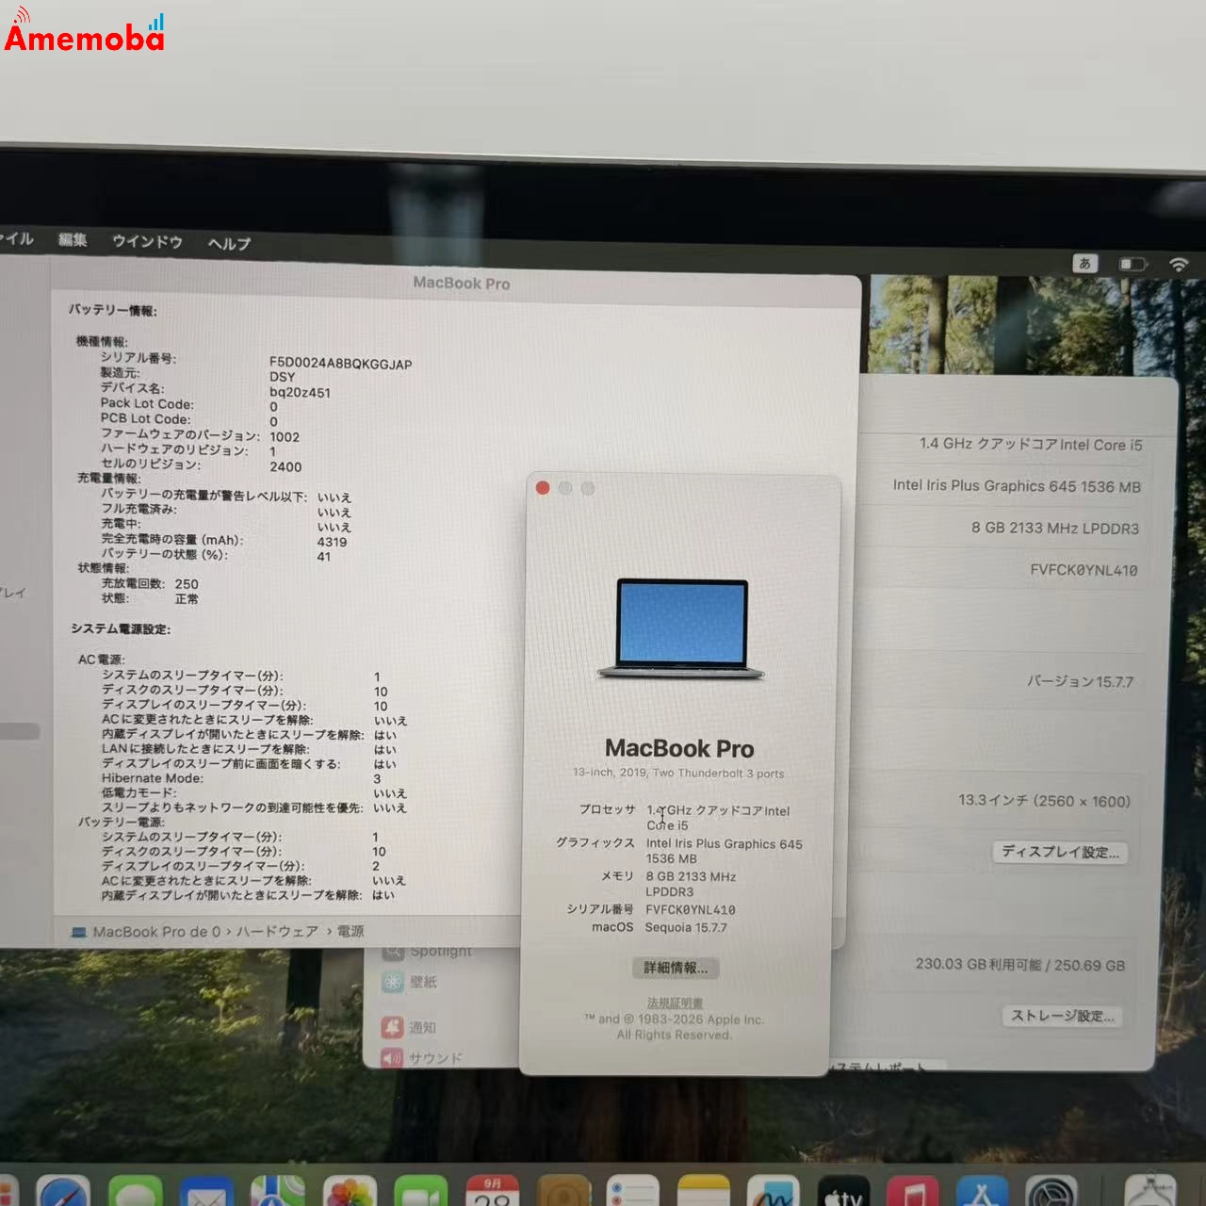Click the 低電力モード row
Image resolution: width=1206 pixels, height=1206 pixels.
point(253,793)
